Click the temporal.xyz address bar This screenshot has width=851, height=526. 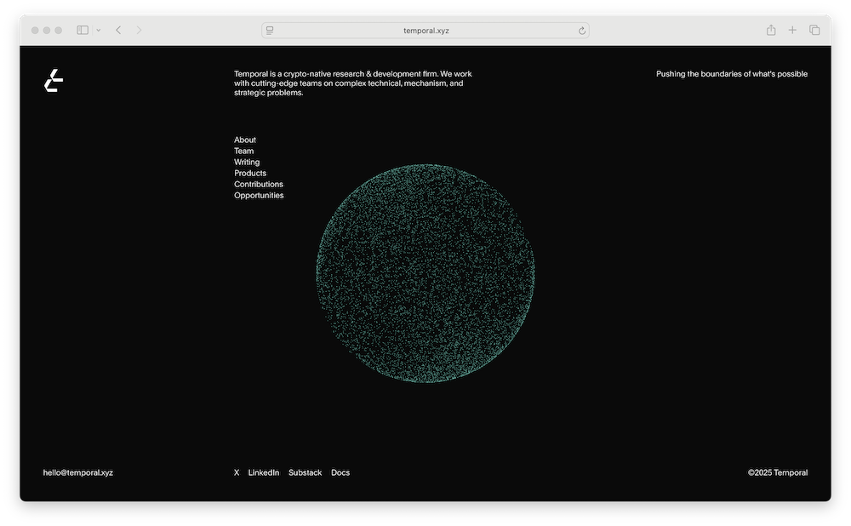click(425, 31)
